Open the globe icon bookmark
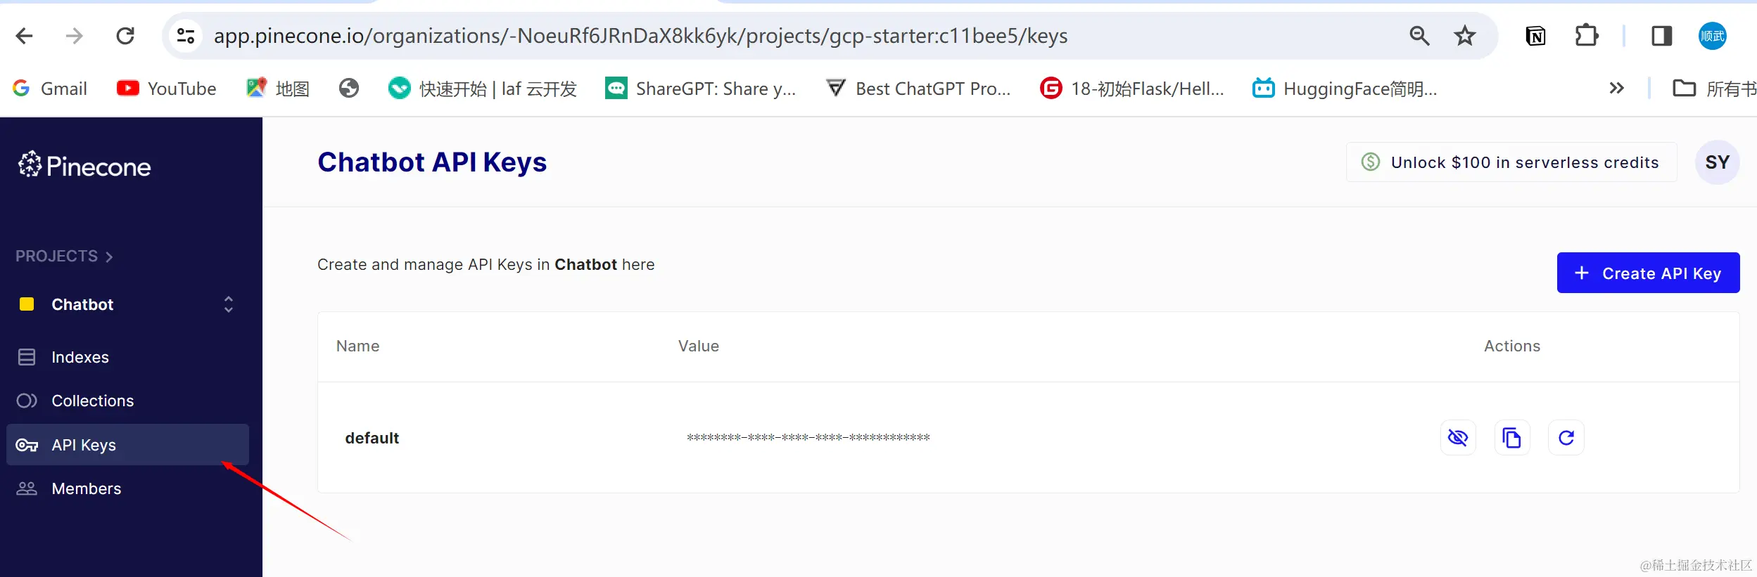The height and width of the screenshot is (577, 1757). click(x=349, y=89)
